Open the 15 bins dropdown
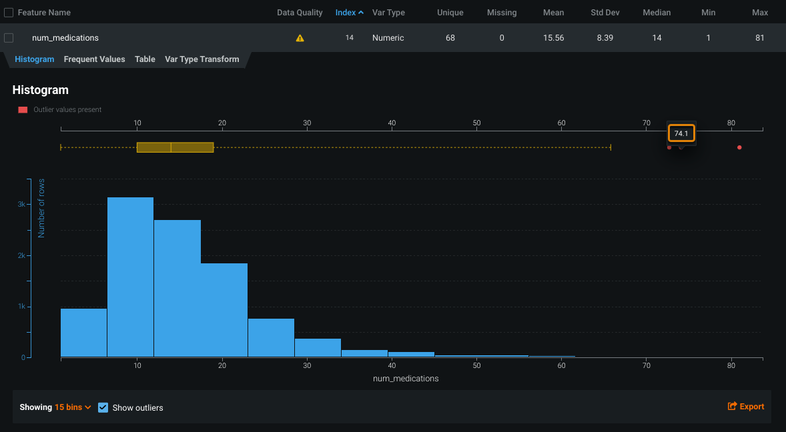 point(73,407)
